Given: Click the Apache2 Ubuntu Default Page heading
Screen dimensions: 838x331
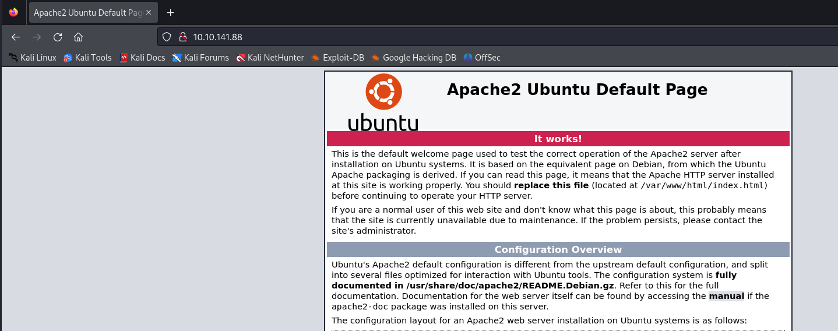Looking at the screenshot, I should pos(577,89).
